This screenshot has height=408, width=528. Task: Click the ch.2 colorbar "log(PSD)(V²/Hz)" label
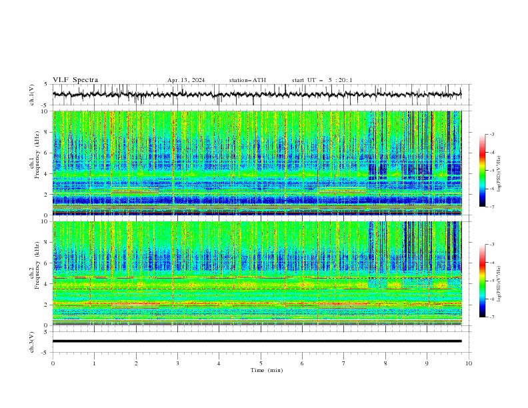tap(499, 284)
